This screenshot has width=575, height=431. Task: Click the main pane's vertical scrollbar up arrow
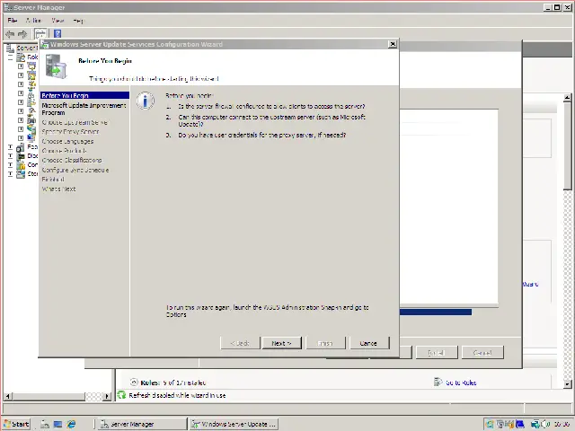coord(567,98)
